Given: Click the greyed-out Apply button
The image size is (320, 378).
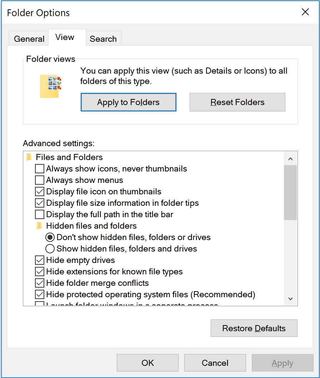Looking at the screenshot, I should click(282, 363).
